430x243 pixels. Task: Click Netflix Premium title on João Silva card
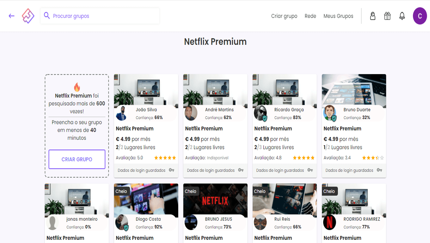pos(135,128)
